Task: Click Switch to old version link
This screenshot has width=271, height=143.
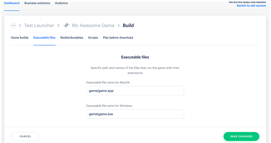Action: [251, 6]
